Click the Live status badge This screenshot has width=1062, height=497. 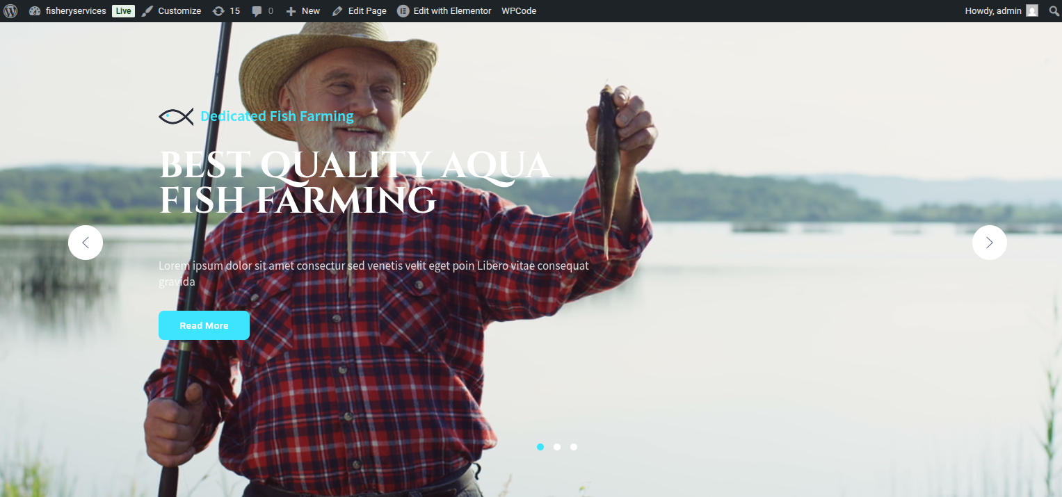click(123, 11)
